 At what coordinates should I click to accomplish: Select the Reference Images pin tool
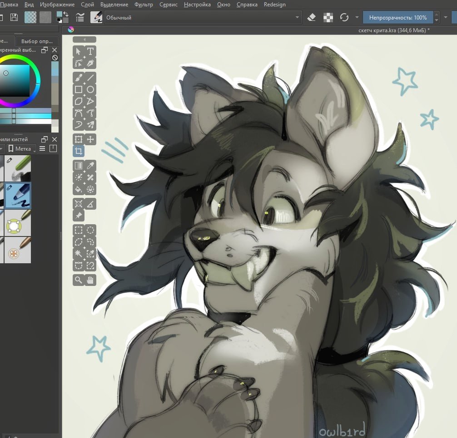click(79, 216)
